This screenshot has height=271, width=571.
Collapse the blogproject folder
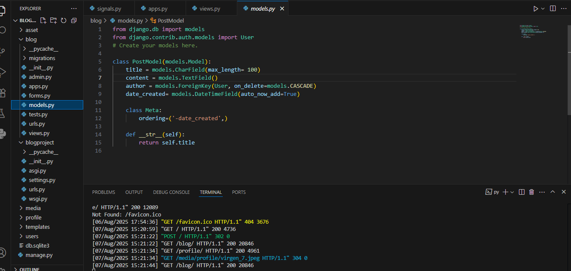pyautogui.click(x=39, y=142)
